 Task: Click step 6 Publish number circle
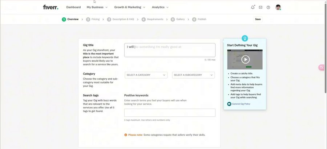tap(194, 19)
